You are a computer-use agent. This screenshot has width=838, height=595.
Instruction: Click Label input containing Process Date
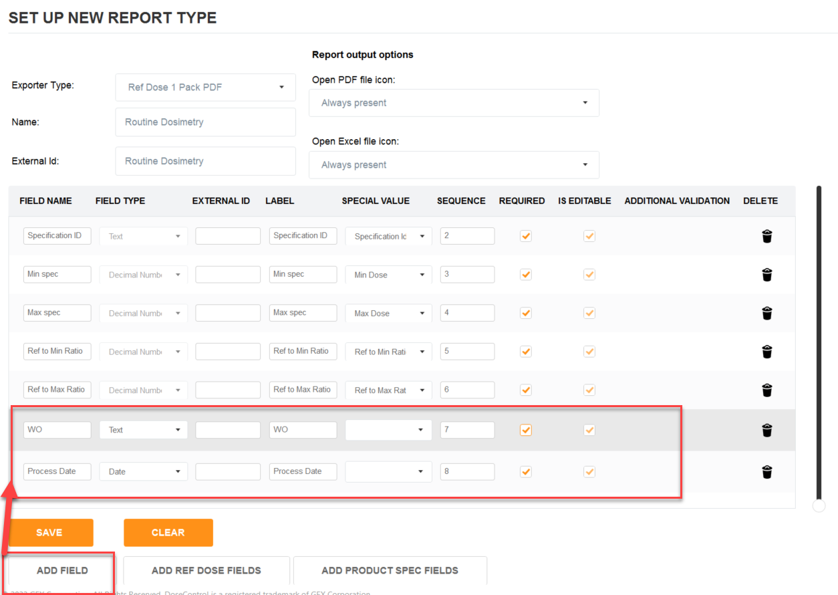point(303,471)
